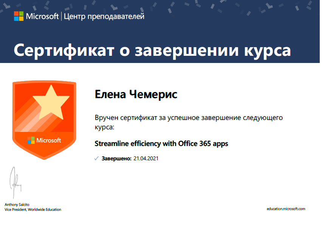
Task: Click the completion date '21.04.2021'
Action: (x=146, y=158)
